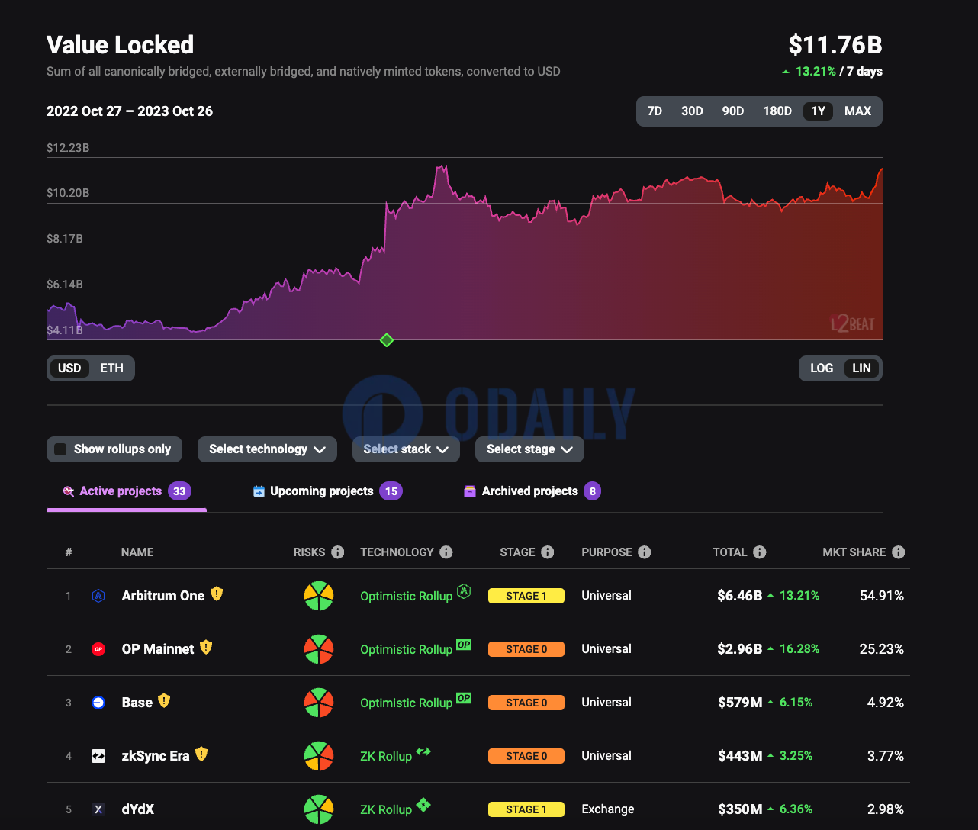
Task: Select the 180D time range
Action: pos(777,111)
